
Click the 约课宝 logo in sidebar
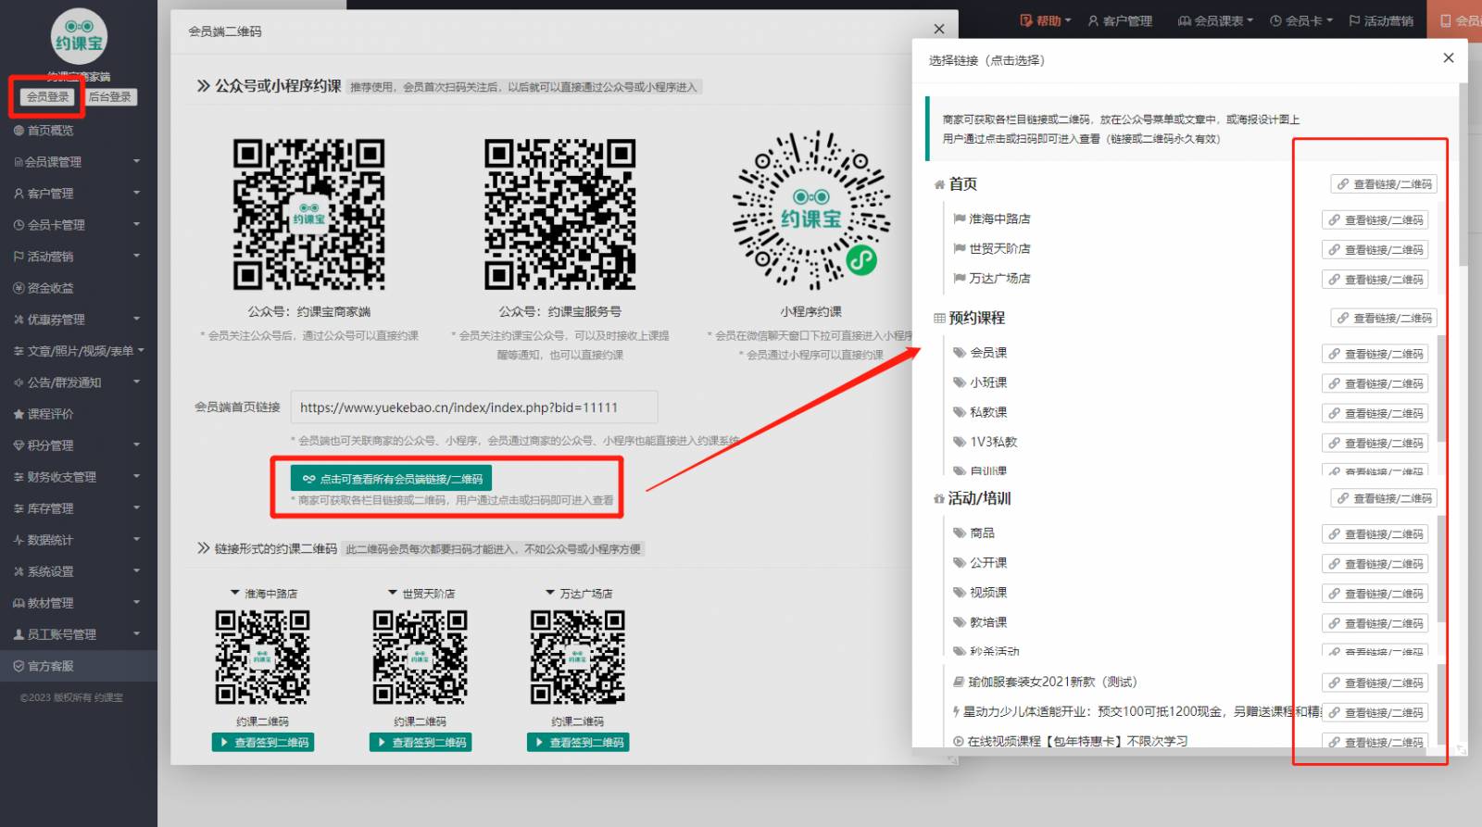coord(79,37)
